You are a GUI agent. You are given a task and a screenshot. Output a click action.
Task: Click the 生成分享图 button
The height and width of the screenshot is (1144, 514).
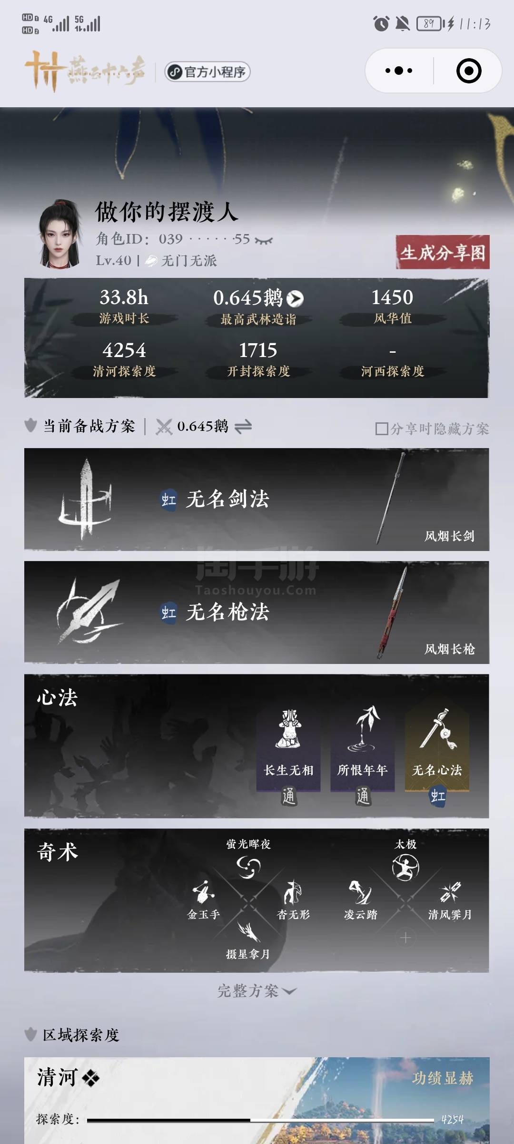click(443, 252)
